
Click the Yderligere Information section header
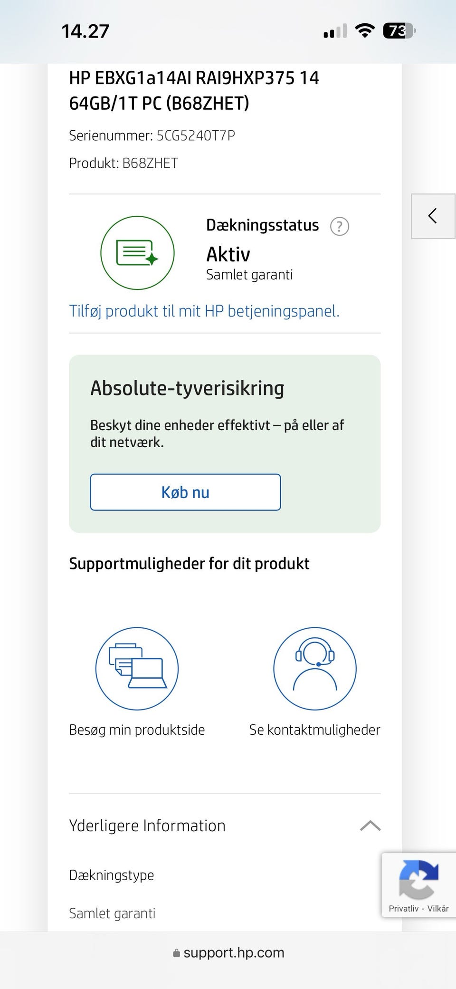click(x=147, y=826)
